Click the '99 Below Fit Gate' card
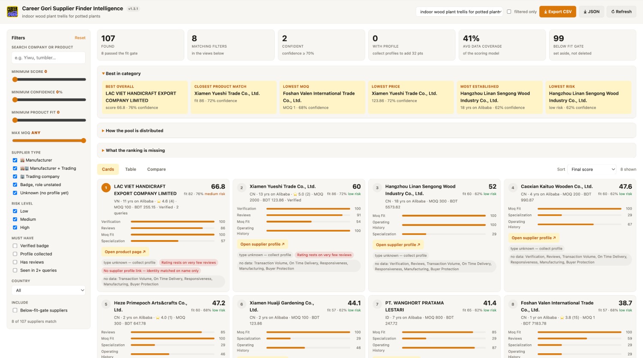643x358 pixels. 592,45
